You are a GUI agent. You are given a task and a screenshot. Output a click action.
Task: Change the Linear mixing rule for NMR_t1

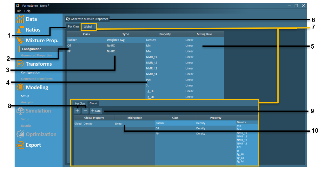click(x=204, y=57)
